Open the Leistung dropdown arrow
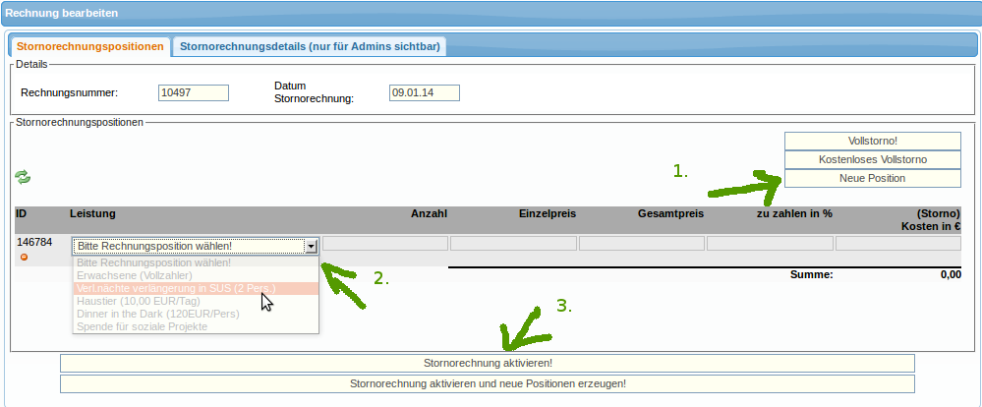This screenshot has height=407, width=982. point(312,247)
